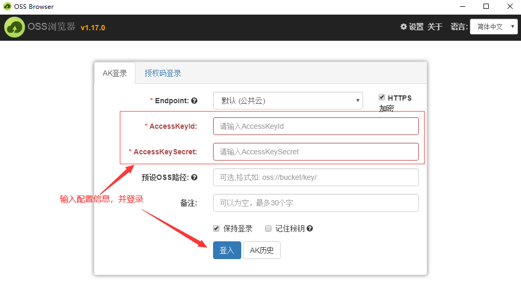Click the 登入 login button
The width and height of the screenshot is (521, 306).
(x=227, y=250)
